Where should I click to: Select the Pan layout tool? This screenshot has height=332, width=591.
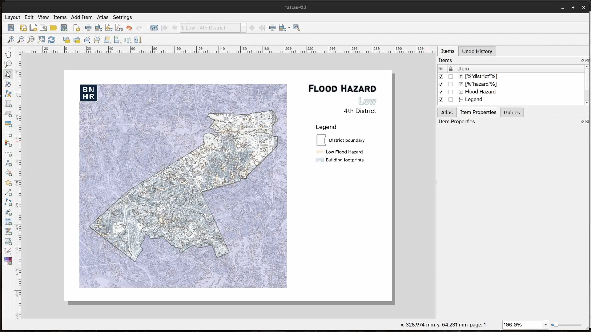[x=8, y=54]
